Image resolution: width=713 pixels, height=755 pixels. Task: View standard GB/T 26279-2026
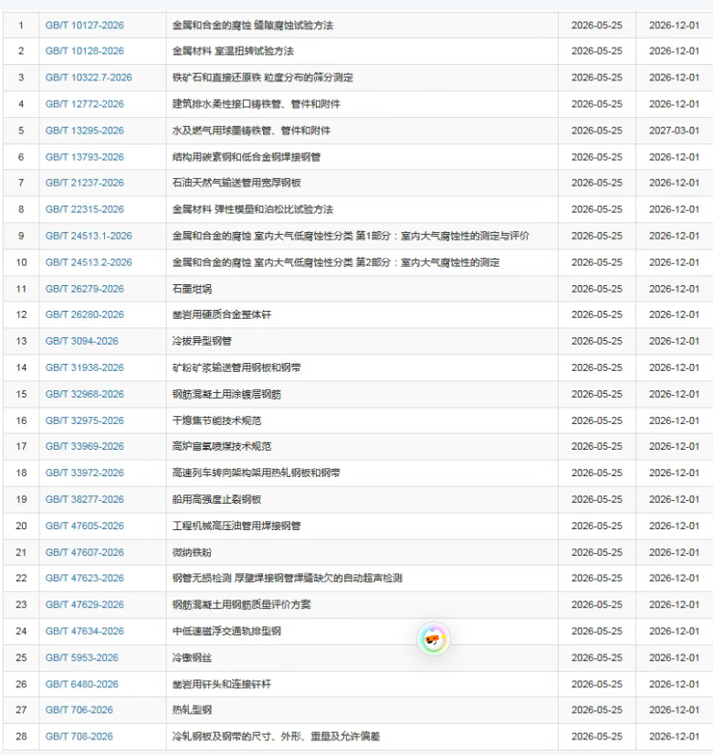[85, 289]
